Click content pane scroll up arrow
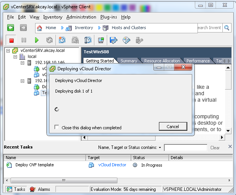Image resolution: width=236 pixels, height=195 pixels. (228, 68)
